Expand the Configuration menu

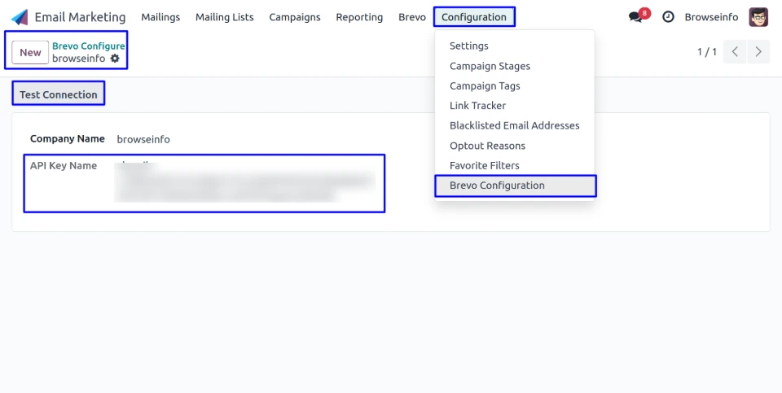(x=473, y=17)
